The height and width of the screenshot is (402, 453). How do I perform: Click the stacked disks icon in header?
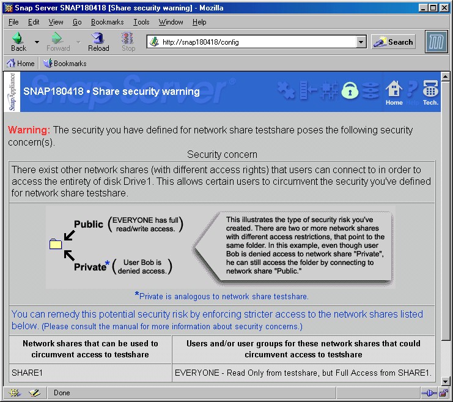(x=370, y=91)
